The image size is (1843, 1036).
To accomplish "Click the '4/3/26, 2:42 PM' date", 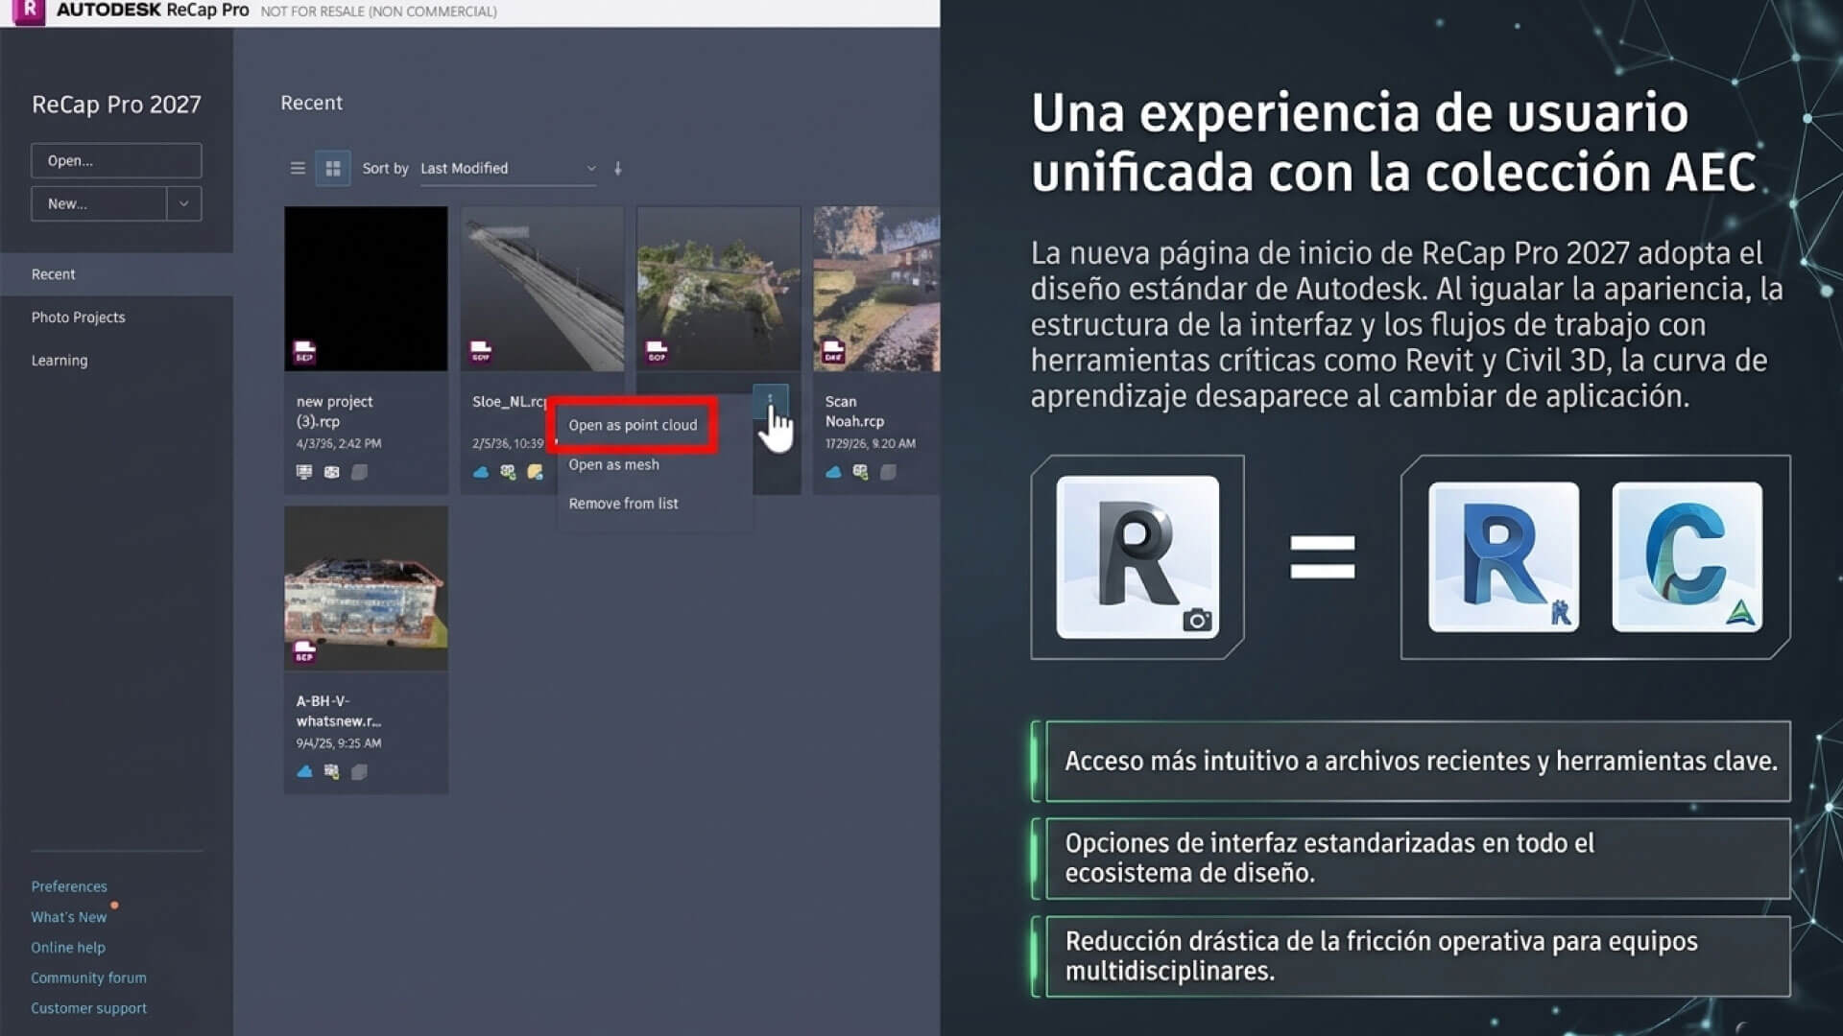I will coord(339,444).
